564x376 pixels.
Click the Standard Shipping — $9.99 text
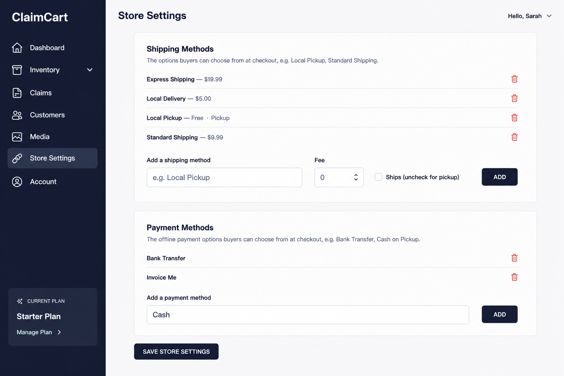click(x=185, y=137)
